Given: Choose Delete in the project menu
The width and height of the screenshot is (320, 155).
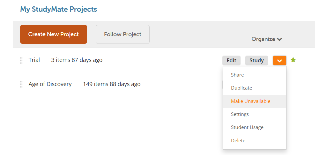Looking at the screenshot, I should click(238, 141).
